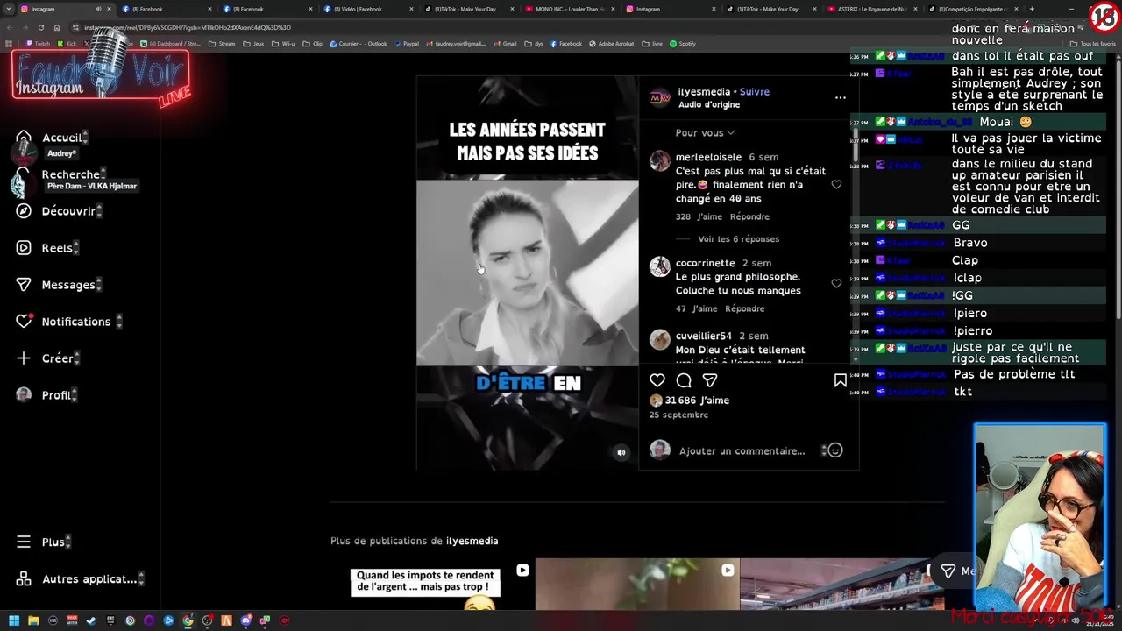The image size is (1122, 631).
Task: Click Ajouter un commentaire field
Action: click(742, 451)
